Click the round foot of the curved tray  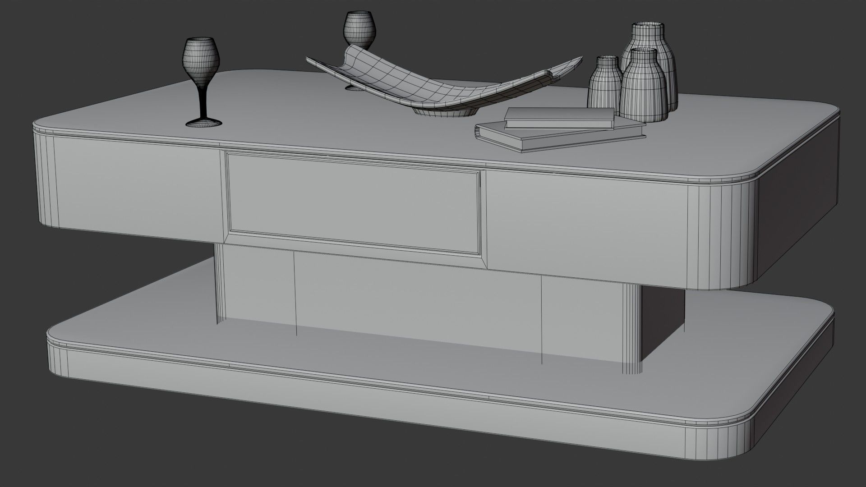click(445, 111)
